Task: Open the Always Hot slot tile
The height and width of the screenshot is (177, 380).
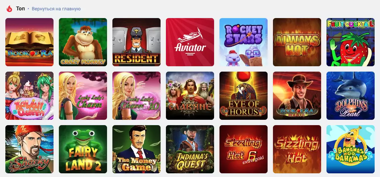Action: pyautogui.click(x=297, y=42)
